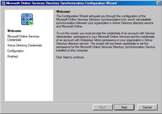Click the wizard icon in the title bar

pyautogui.click(x=3, y=3)
